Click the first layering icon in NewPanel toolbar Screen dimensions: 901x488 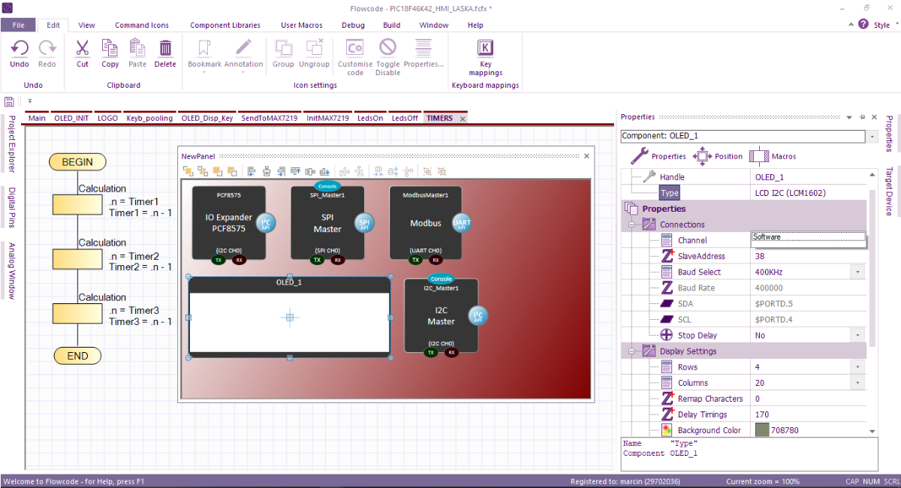(x=188, y=170)
